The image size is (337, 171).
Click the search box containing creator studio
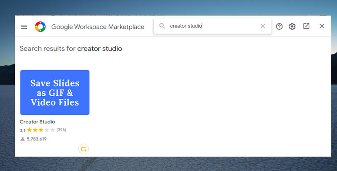[212, 26]
